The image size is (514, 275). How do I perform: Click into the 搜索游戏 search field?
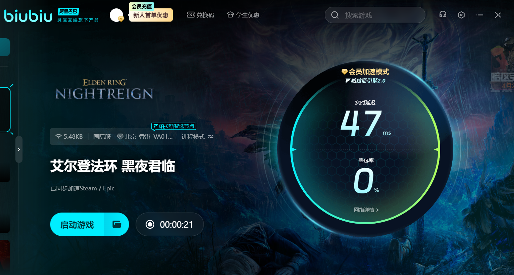379,15
